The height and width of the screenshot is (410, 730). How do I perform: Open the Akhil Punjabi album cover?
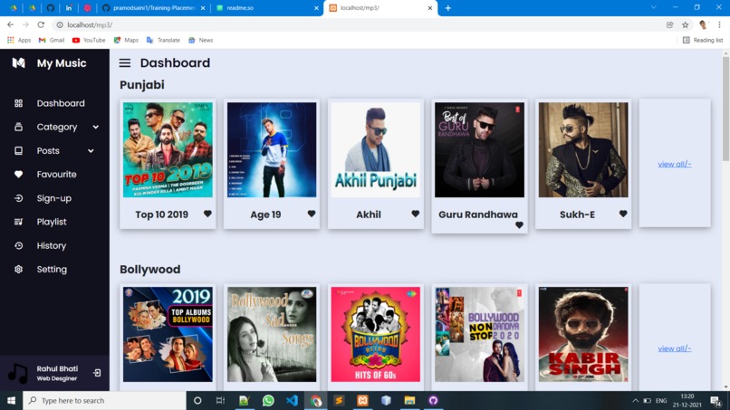375,150
